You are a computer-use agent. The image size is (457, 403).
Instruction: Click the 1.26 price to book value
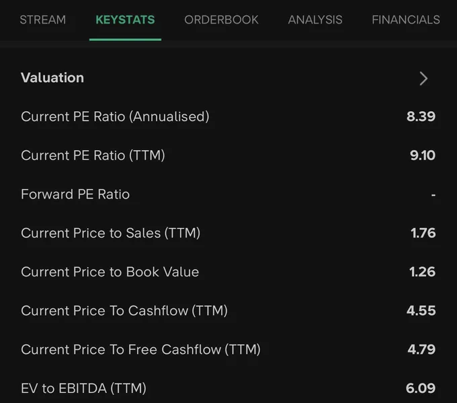422,272
